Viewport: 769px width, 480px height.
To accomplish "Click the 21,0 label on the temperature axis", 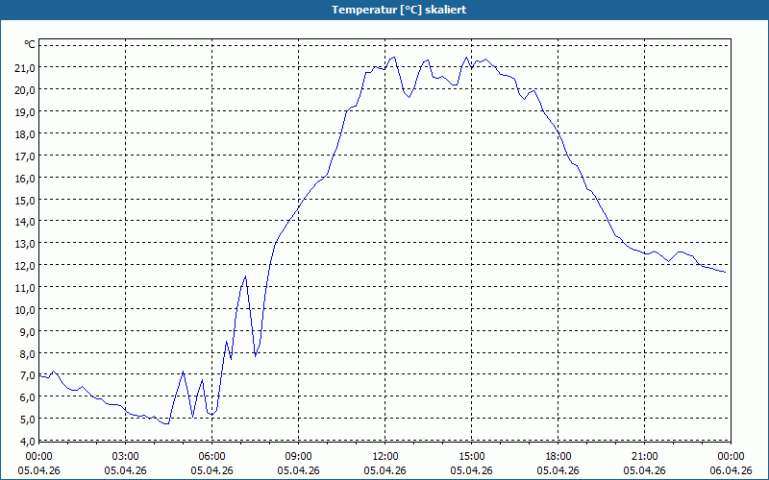I will point(25,67).
